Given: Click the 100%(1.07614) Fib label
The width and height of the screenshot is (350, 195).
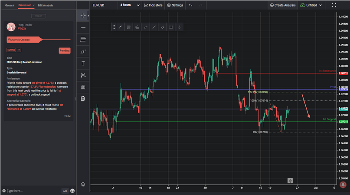Looking at the screenshot, I should click(259, 101).
